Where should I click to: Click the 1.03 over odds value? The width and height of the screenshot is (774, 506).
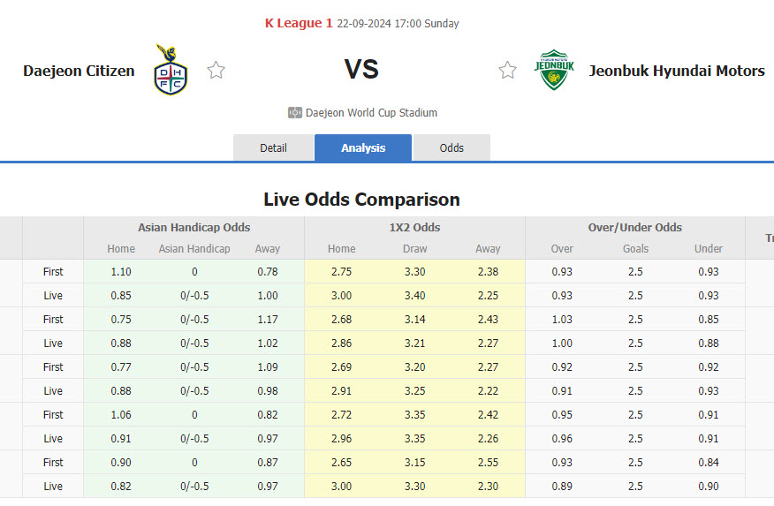562,319
